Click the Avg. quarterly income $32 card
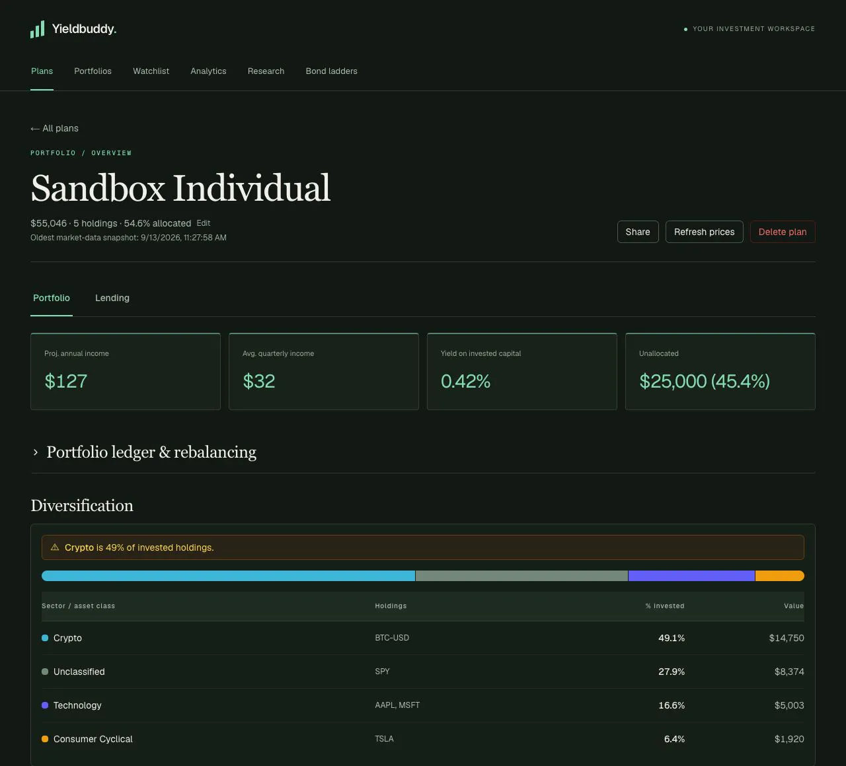This screenshot has height=766, width=846. click(x=324, y=371)
